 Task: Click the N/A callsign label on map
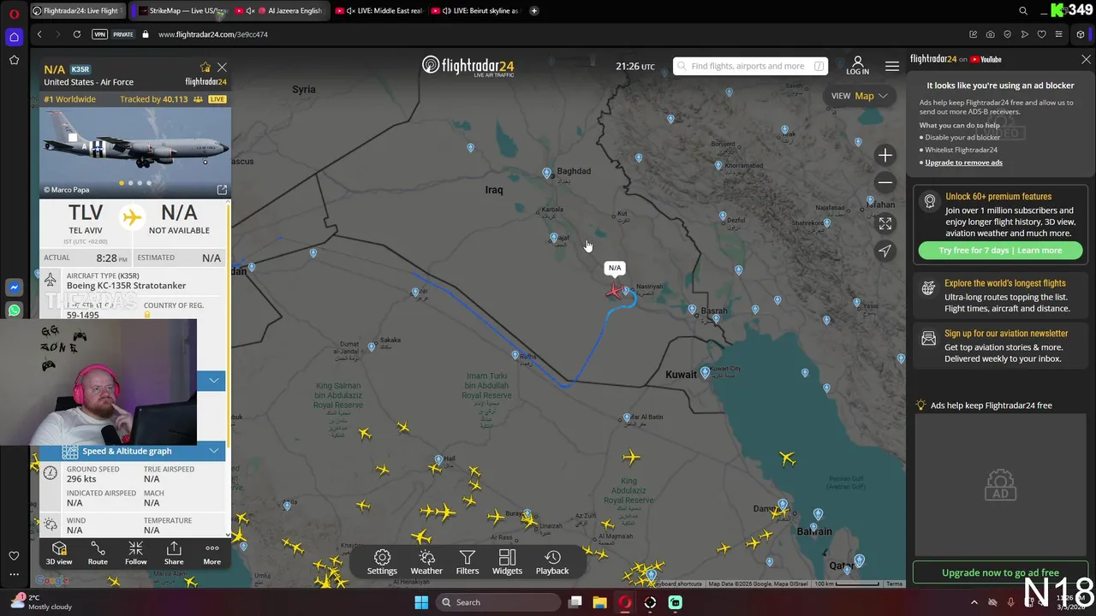pos(615,268)
